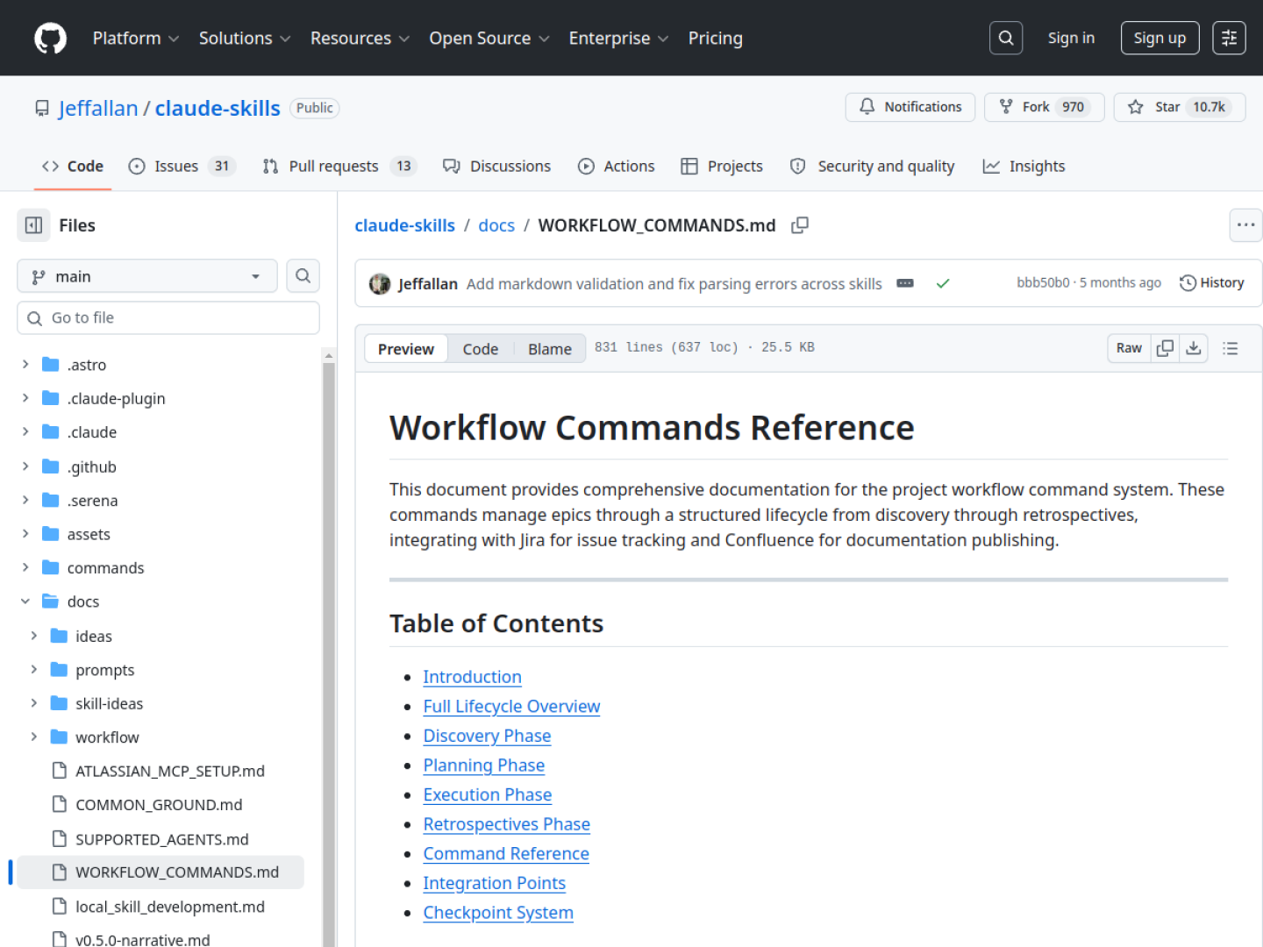Jump to the Discovery Phase section
Screen dimensions: 1263x947
tap(487, 736)
